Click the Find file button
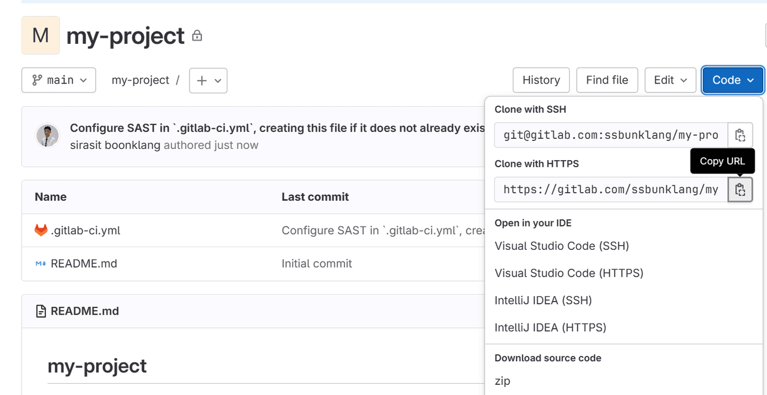767x395 pixels. pos(607,80)
